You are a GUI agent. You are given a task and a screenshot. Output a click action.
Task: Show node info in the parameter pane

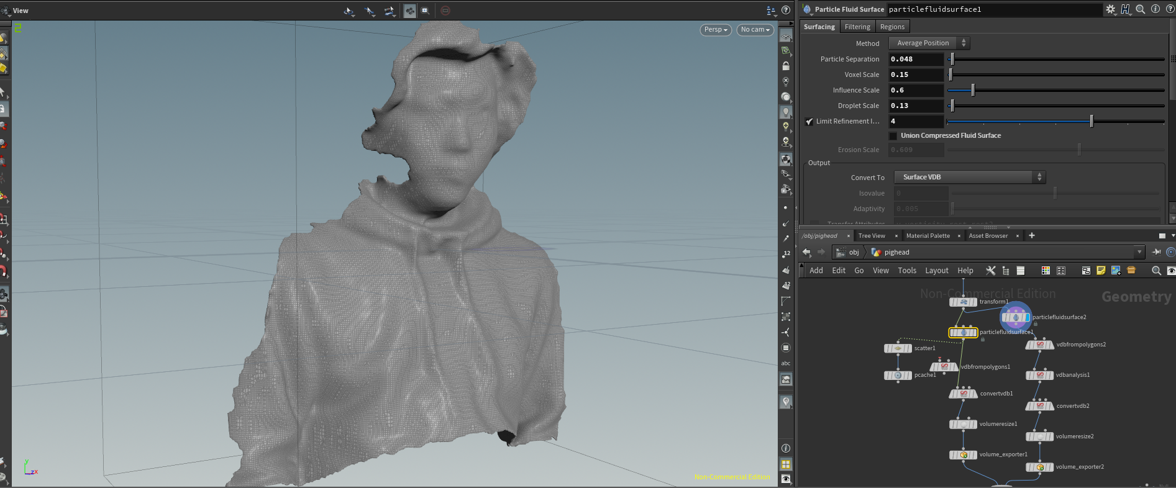(1155, 9)
